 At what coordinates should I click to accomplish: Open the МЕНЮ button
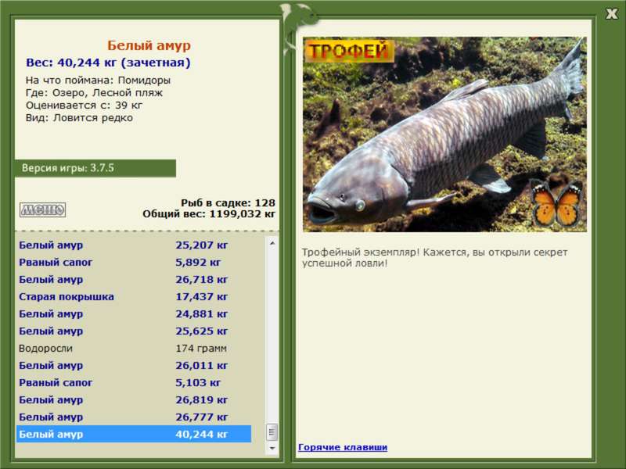43,209
